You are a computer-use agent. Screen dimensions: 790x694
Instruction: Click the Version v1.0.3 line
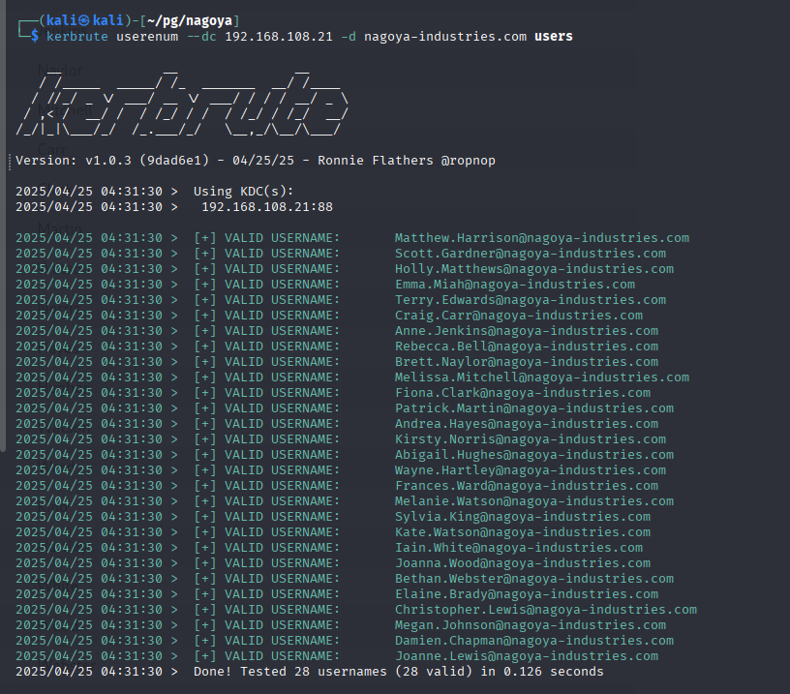click(255, 161)
